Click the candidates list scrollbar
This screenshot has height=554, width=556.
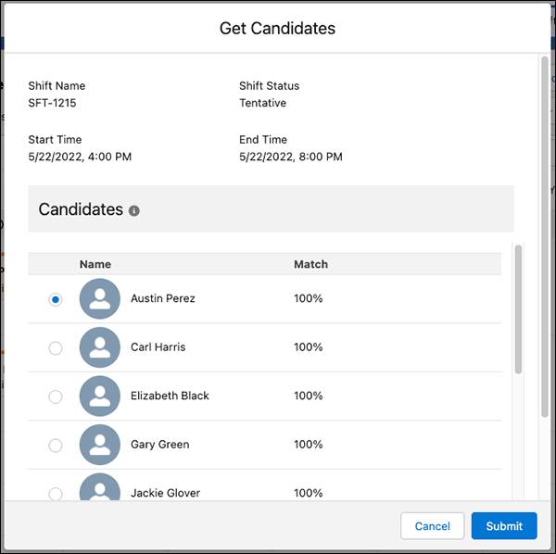click(x=518, y=309)
